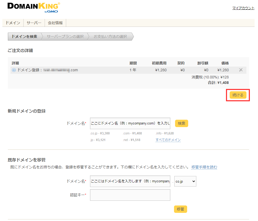This screenshot has height=221, width=258.
Task: Open the マイアカウント link
Action: (x=243, y=8)
